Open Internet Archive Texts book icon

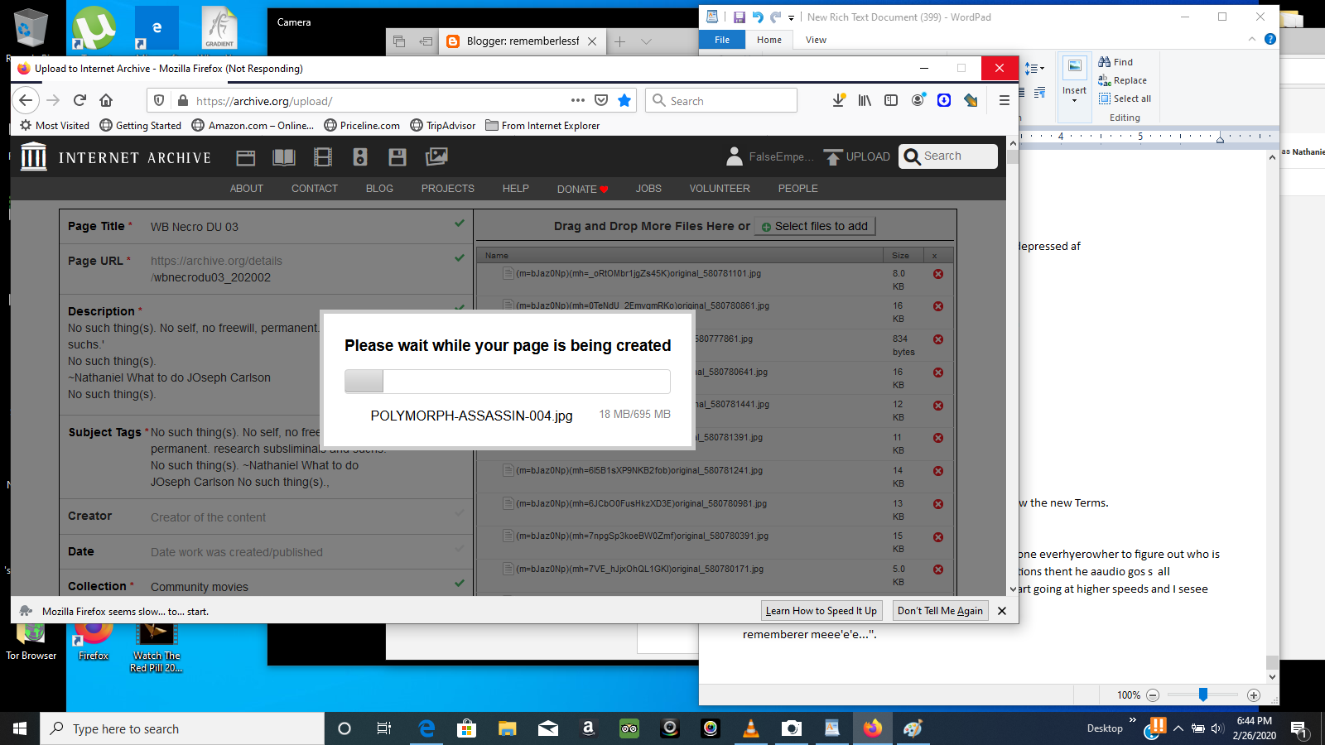pos(284,157)
